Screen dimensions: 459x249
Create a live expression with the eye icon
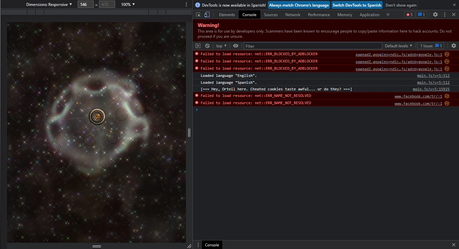pos(236,46)
